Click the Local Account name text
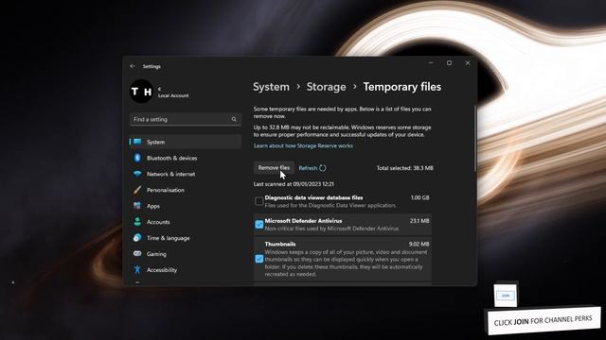The width and height of the screenshot is (606, 340). point(173,95)
